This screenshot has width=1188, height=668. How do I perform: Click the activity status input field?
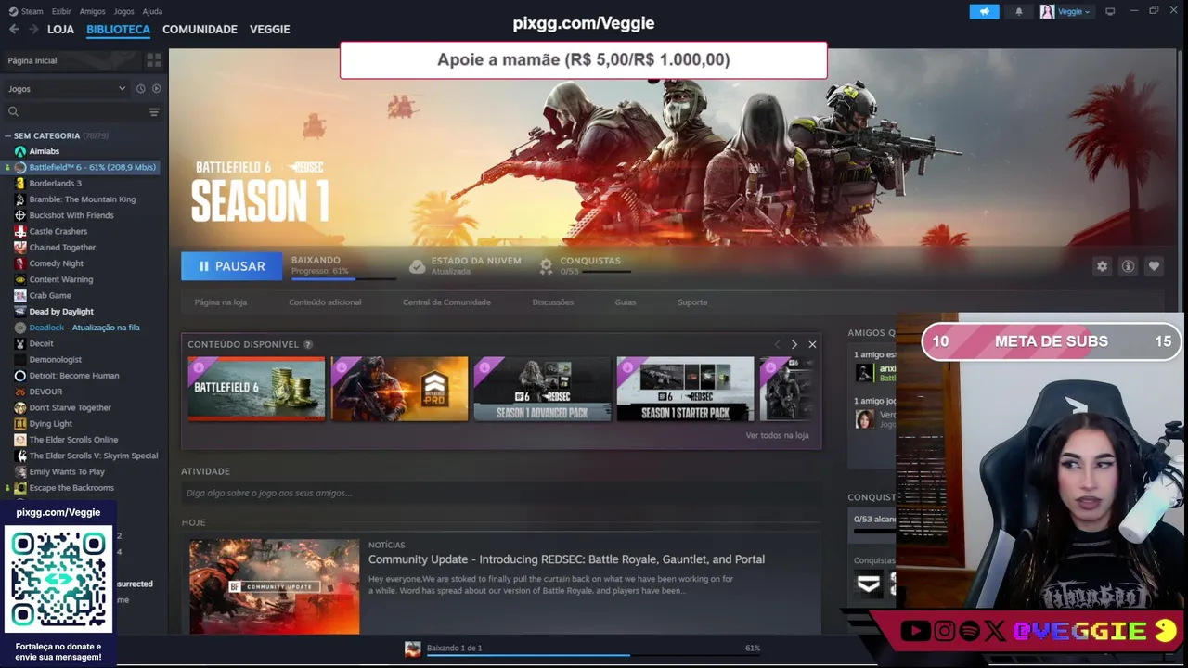(x=500, y=494)
